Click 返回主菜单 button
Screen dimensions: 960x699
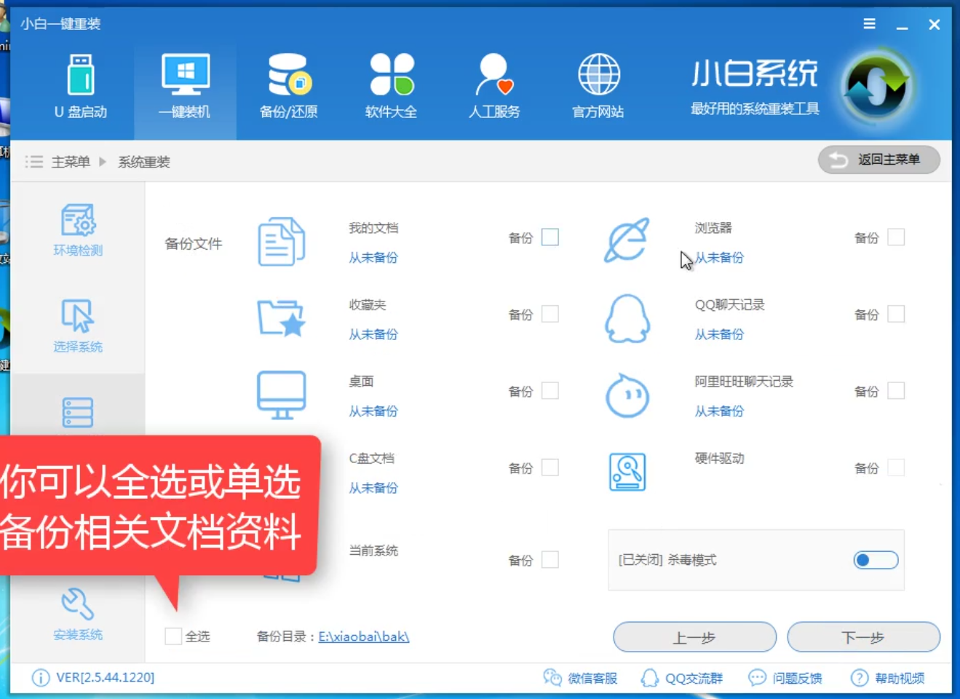(x=879, y=160)
